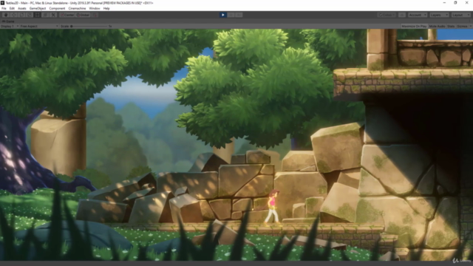Open the Display 1 dropdown
The image size is (473, 266).
coord(10,27)
